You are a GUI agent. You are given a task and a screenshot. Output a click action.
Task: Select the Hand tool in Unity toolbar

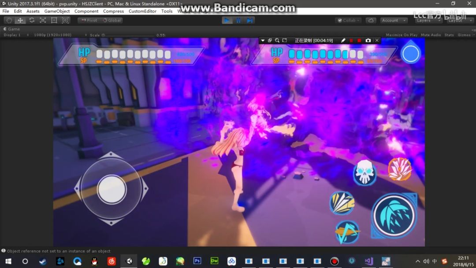9,20
